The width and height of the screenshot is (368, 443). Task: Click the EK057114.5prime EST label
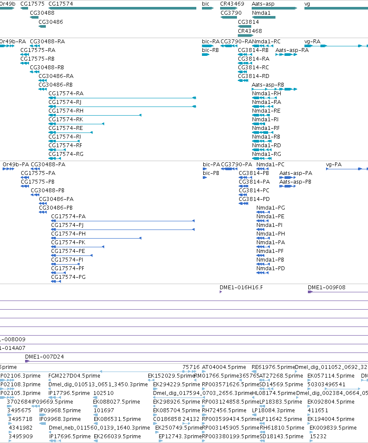pos(331,376)
